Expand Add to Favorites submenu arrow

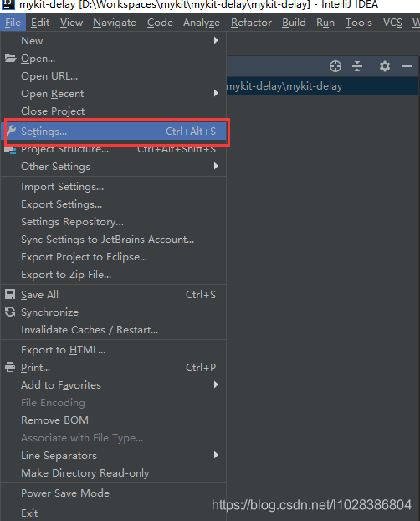tap(216, 384)
